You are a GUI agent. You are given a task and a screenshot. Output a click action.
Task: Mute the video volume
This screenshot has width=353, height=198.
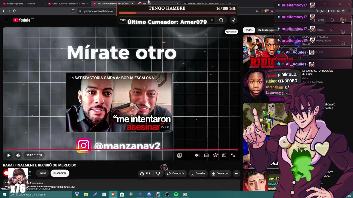[x=18, y=155]
